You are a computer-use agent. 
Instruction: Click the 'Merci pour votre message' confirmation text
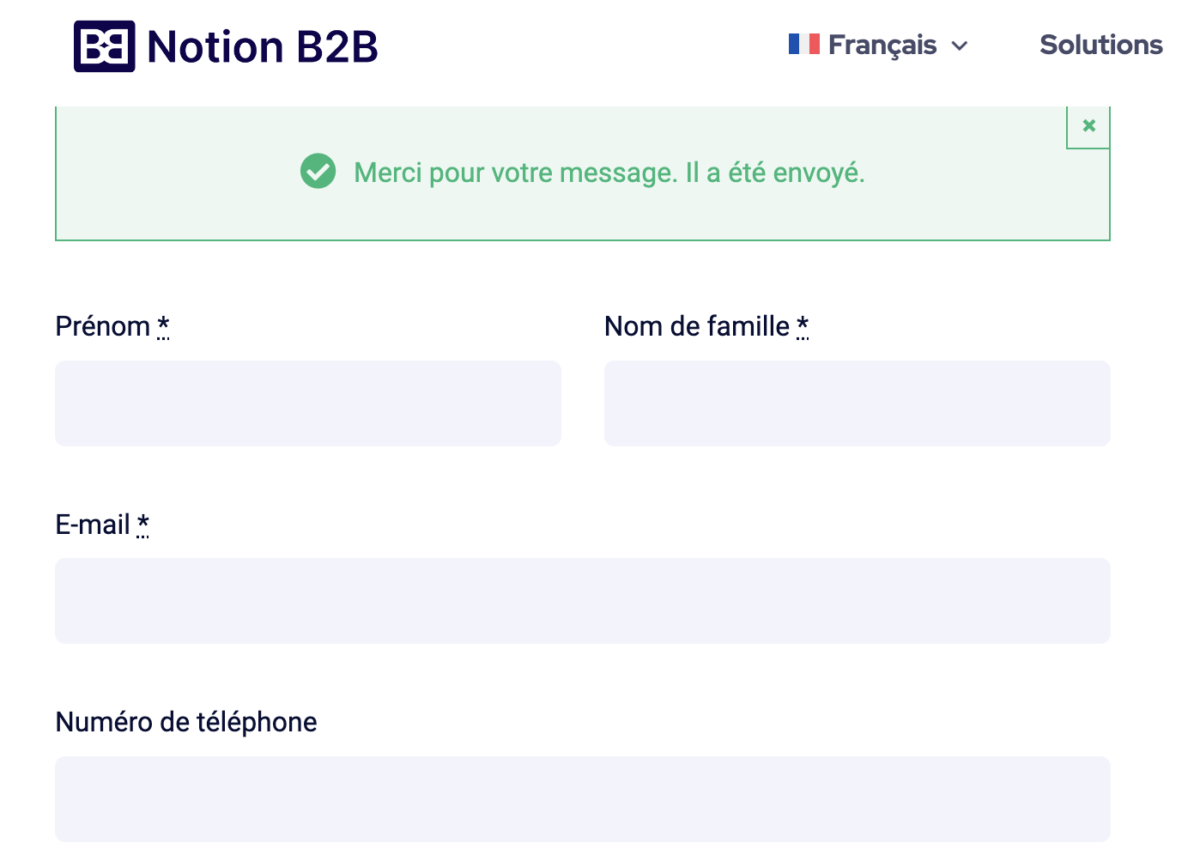[609, 173]
